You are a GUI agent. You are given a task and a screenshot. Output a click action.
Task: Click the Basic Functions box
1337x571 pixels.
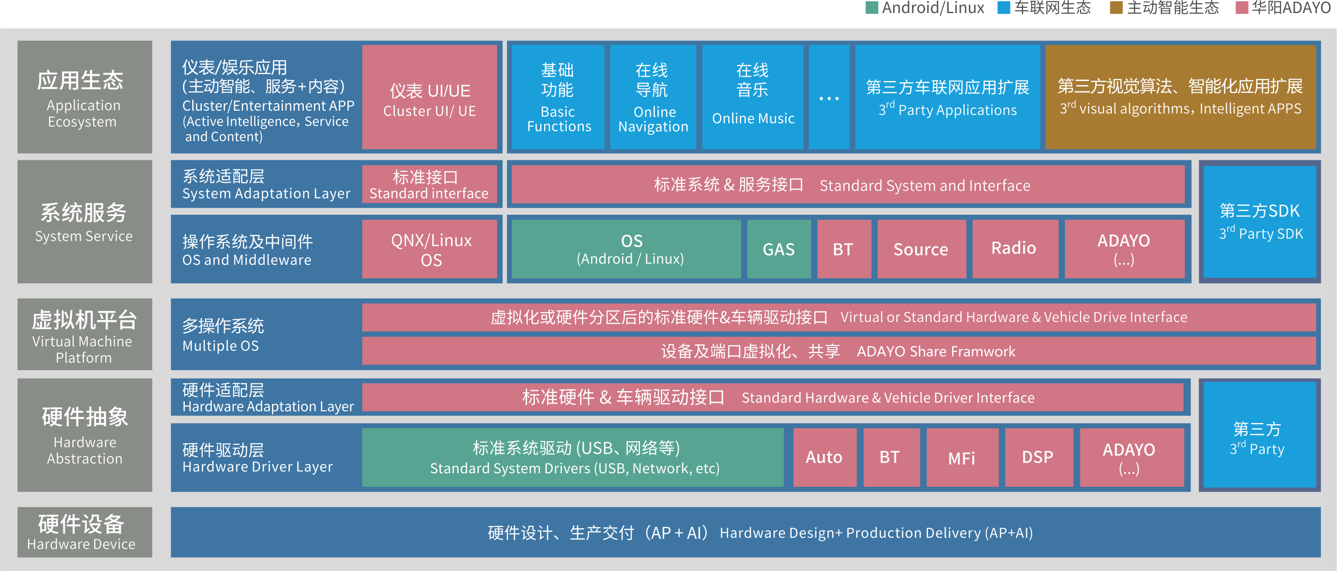click(558, 98)
